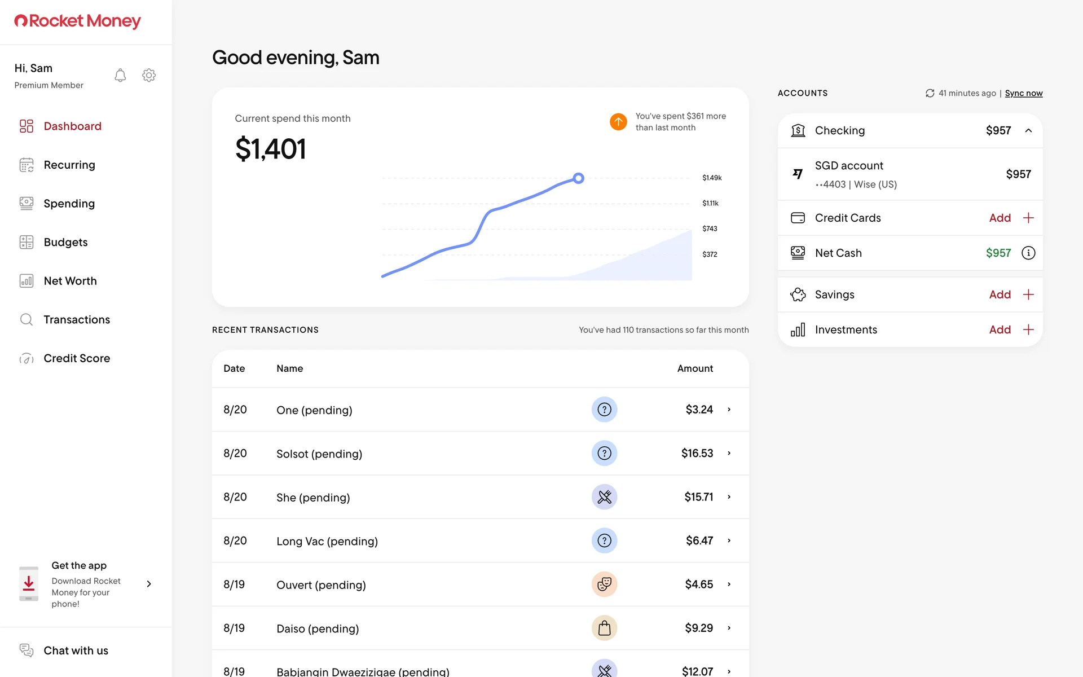1083x677 pixels.
Task: Click the dining category icon for She transaction
Action: (604, 497)
